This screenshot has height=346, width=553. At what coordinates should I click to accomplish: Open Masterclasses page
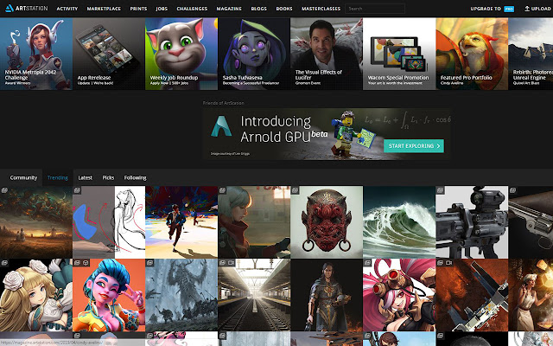[x=321, y=9]
